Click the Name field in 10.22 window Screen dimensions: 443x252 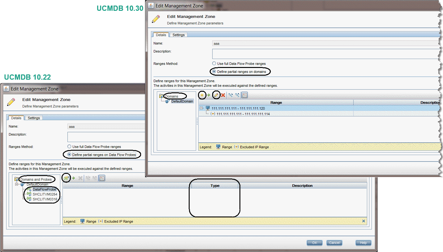106,127
